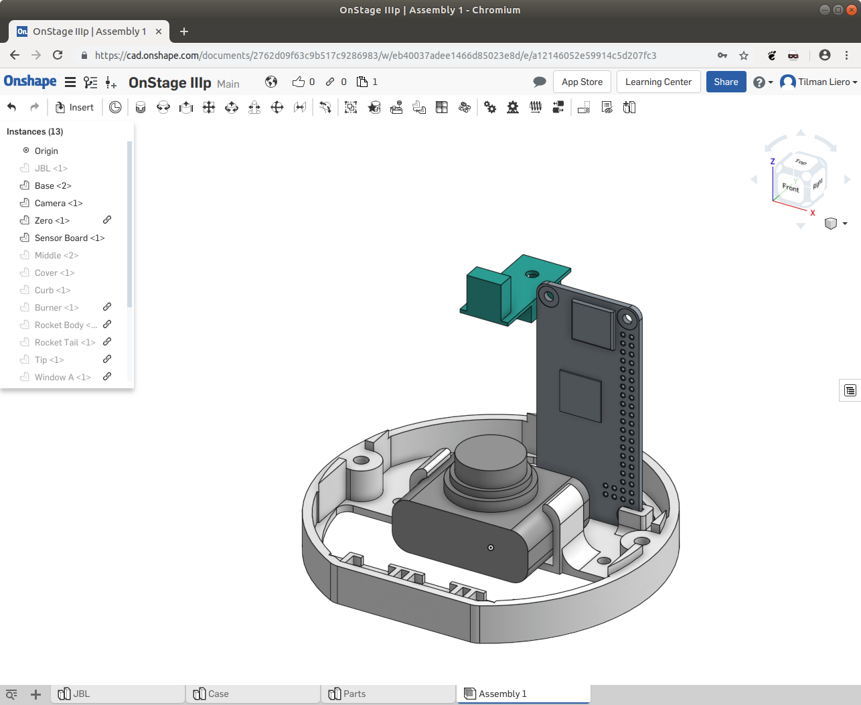Open the Help dropdown menu
The image size is (861, 705).
(763, 82)
